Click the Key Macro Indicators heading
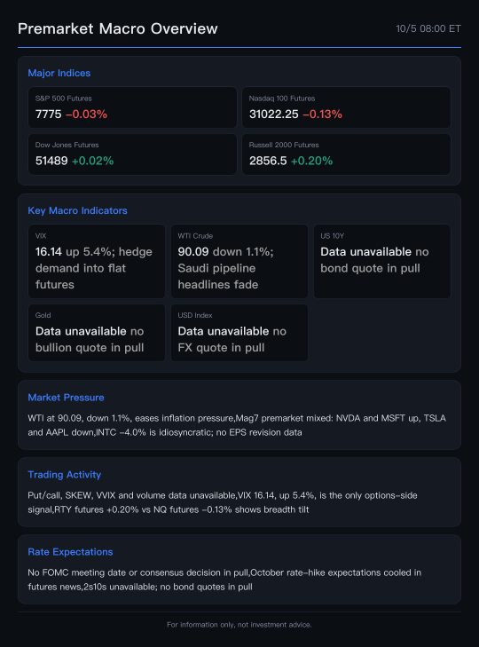479x647 pixels. [x=77, y=210]
